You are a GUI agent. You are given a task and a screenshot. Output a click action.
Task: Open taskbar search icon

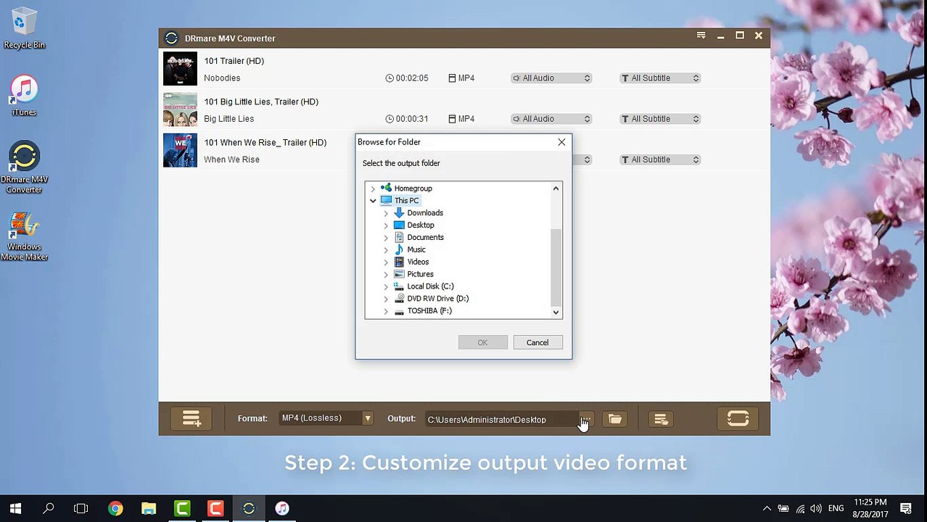point(49,508)
